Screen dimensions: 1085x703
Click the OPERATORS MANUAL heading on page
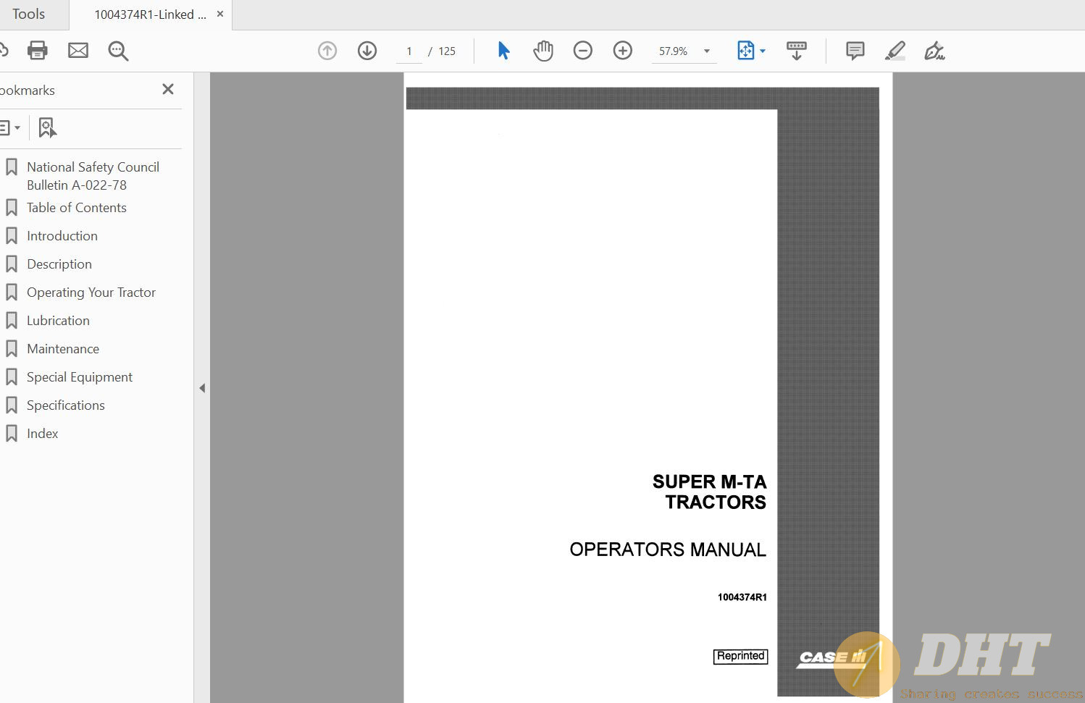pos(668,550)
